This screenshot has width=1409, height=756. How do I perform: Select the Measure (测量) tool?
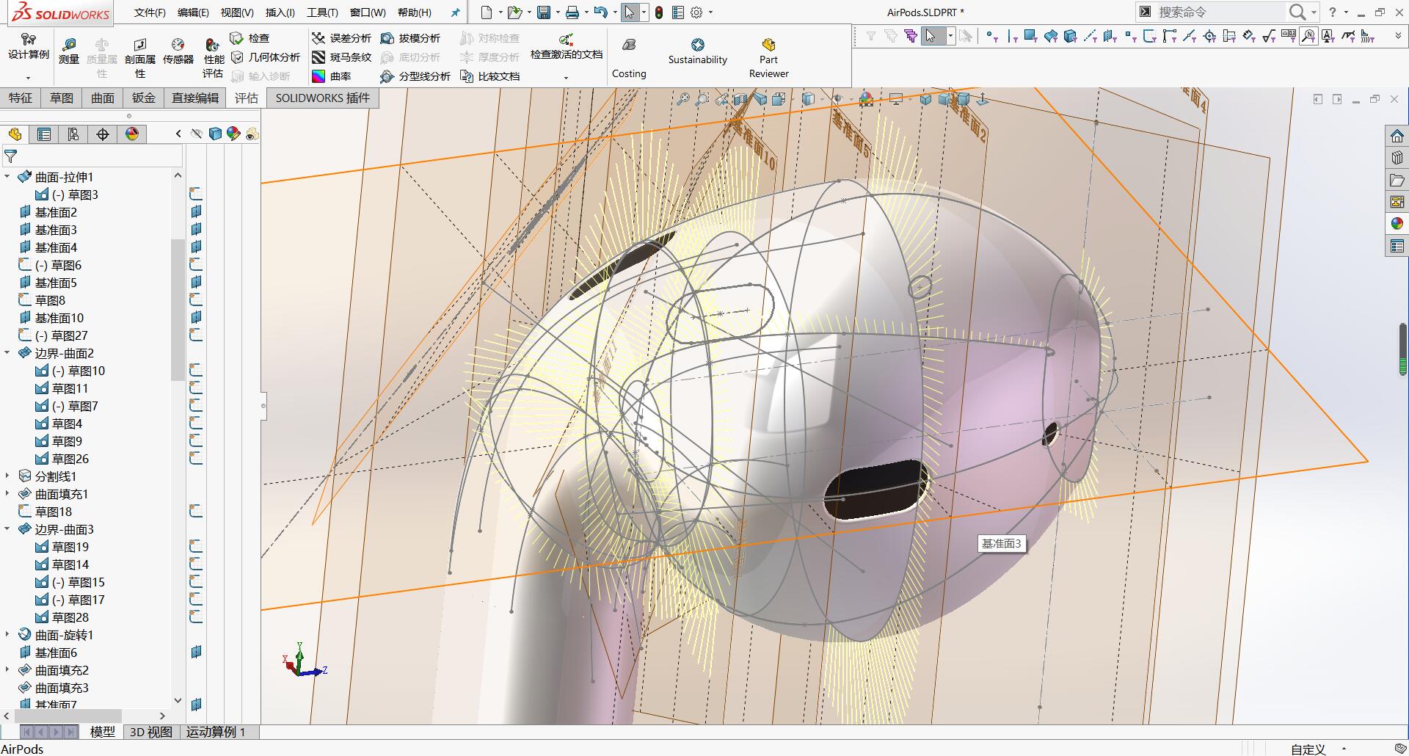69,52
